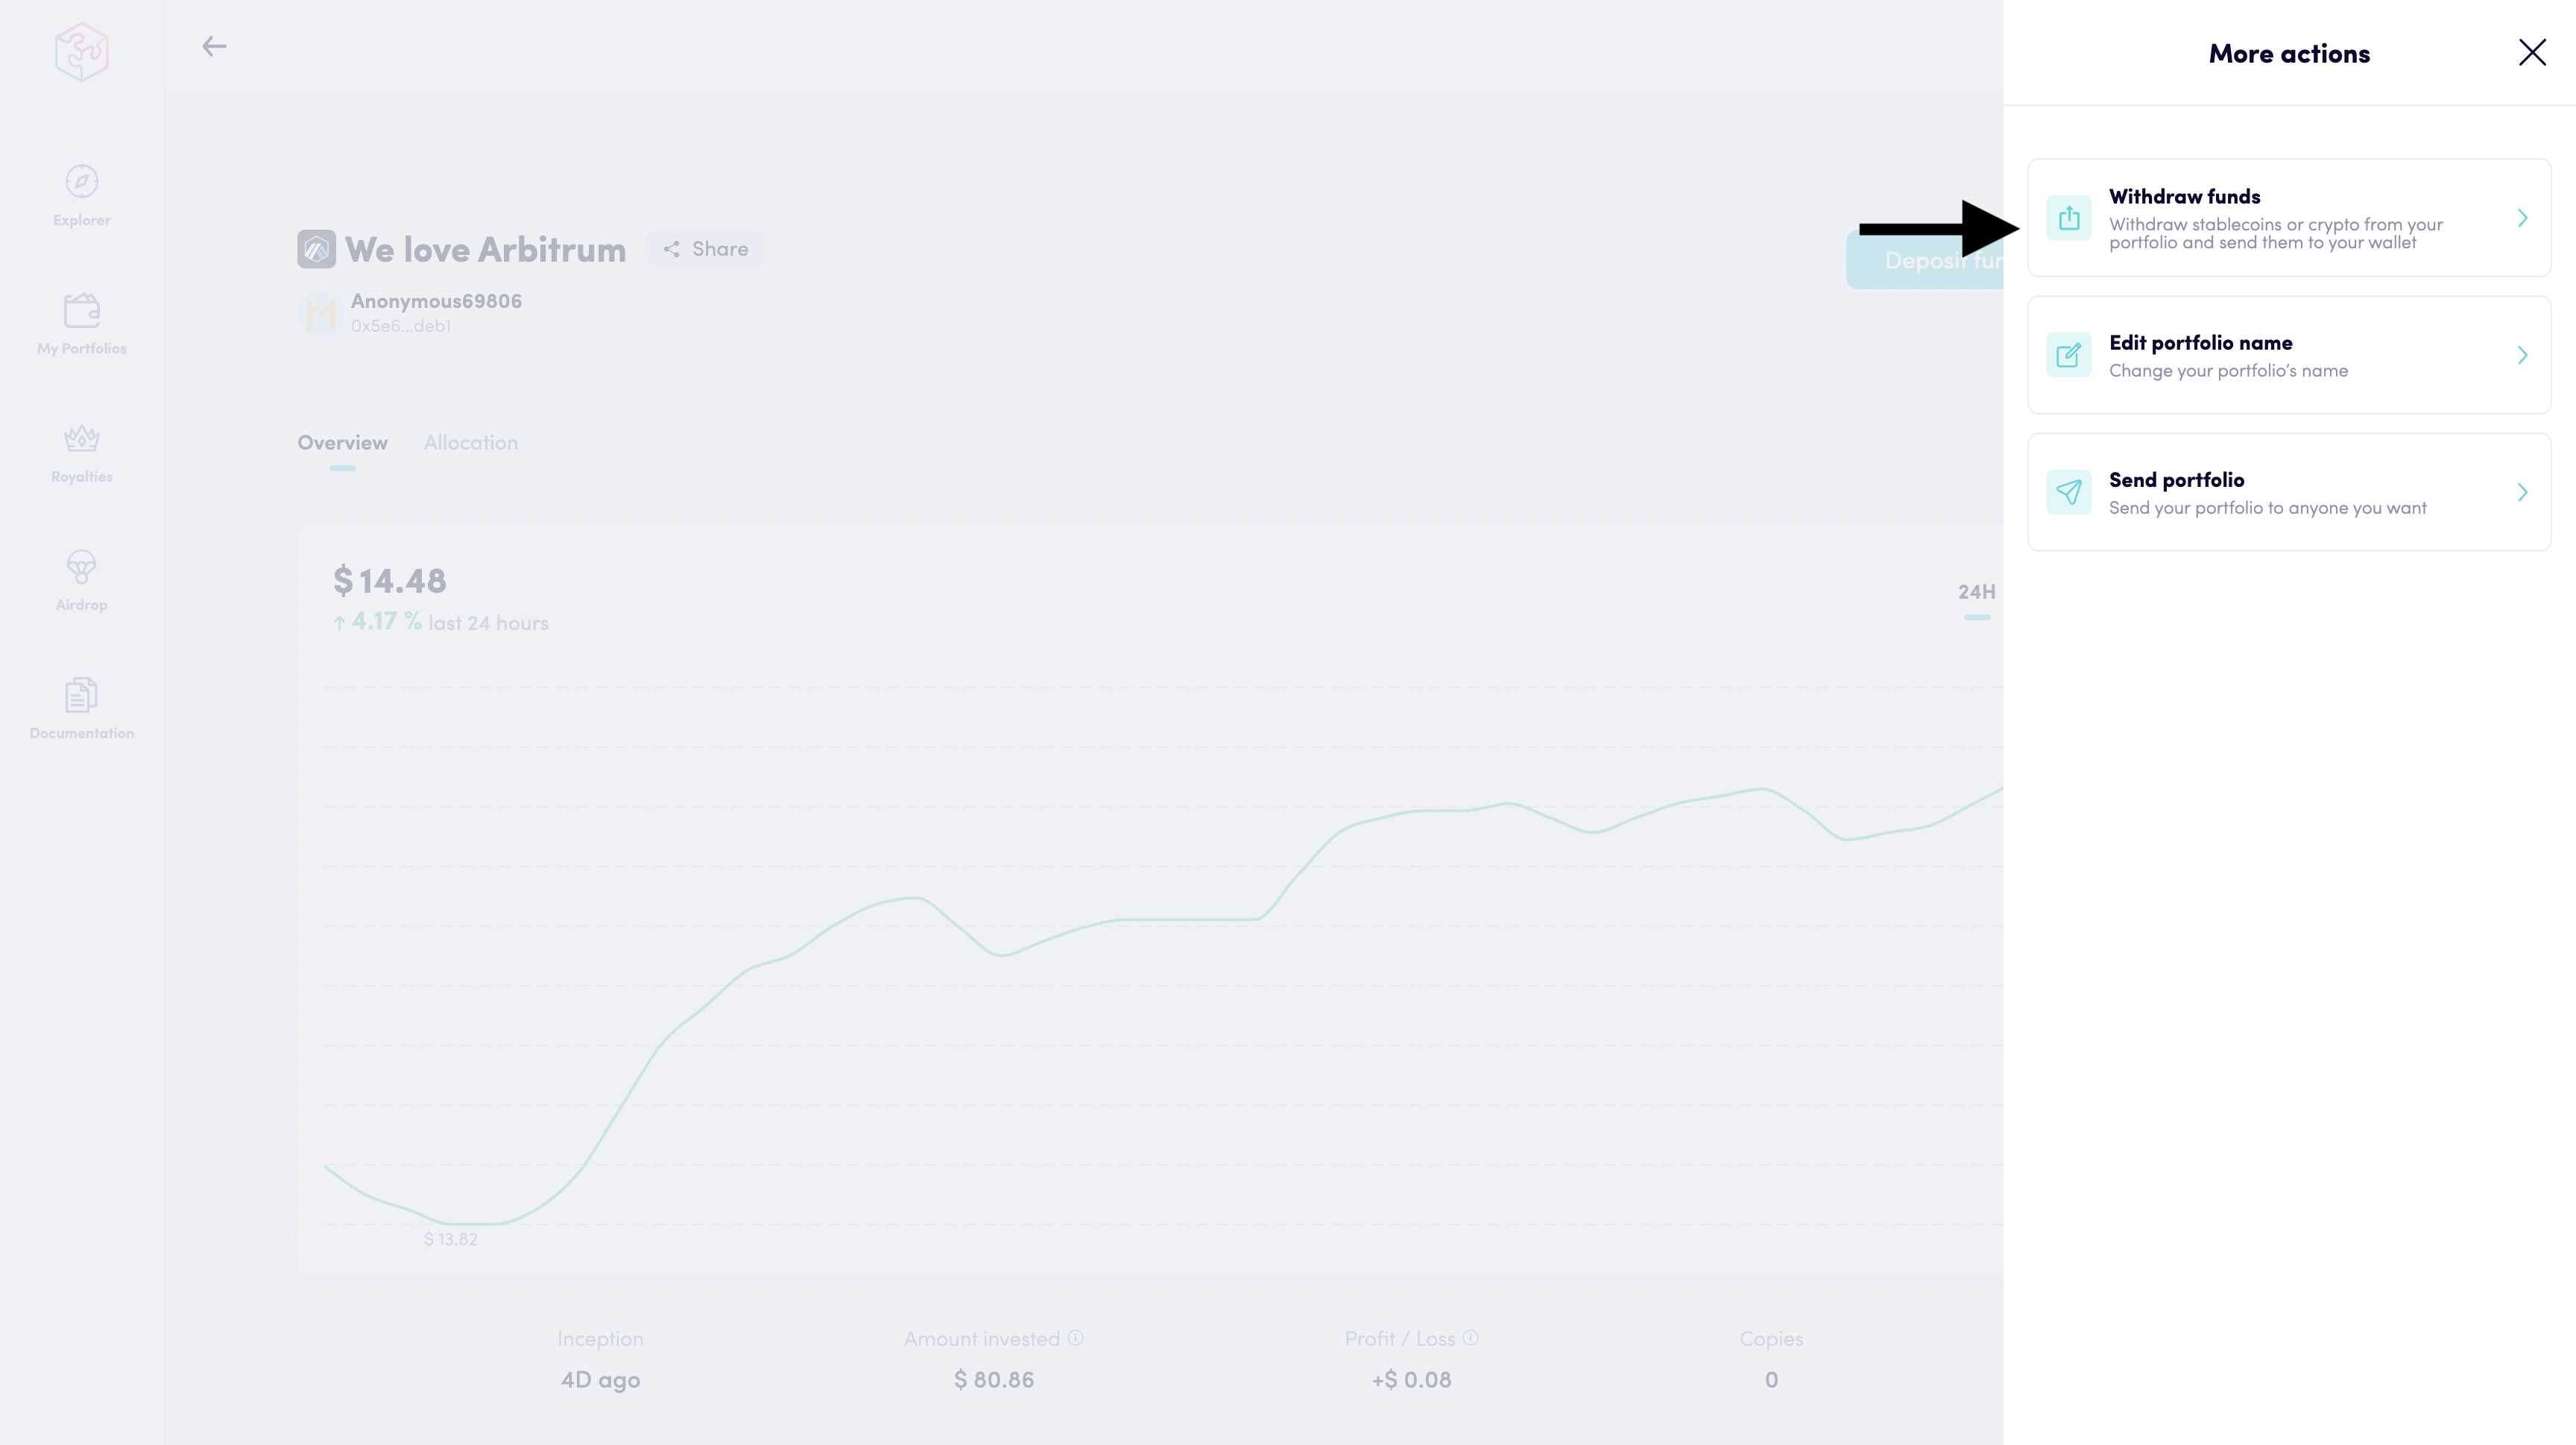Open My Portfolios wallet icon

(82, 310)
